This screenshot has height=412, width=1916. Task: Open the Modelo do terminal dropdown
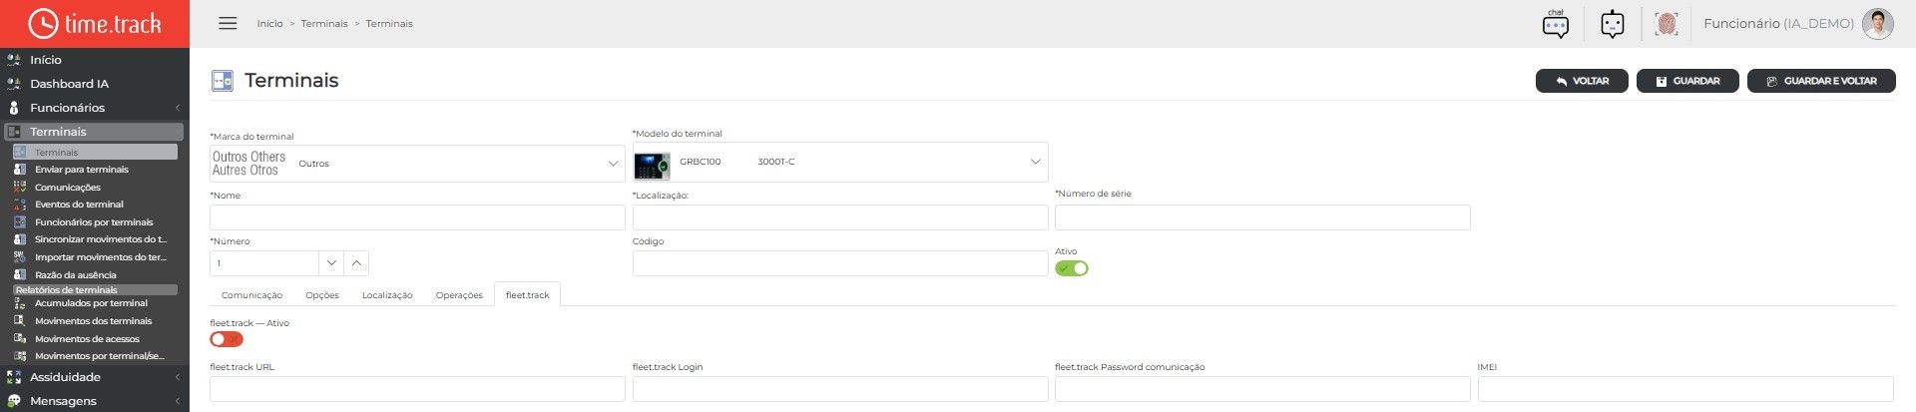click(840, 162)
